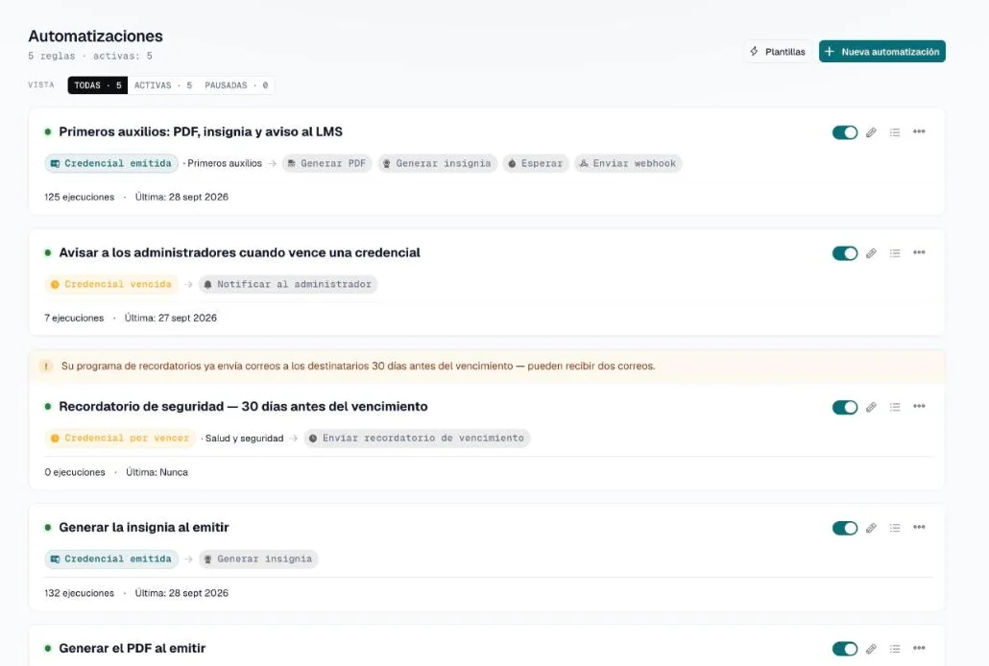Click the '5 reglas · activas: 5' summary

(x=90, y=56)
